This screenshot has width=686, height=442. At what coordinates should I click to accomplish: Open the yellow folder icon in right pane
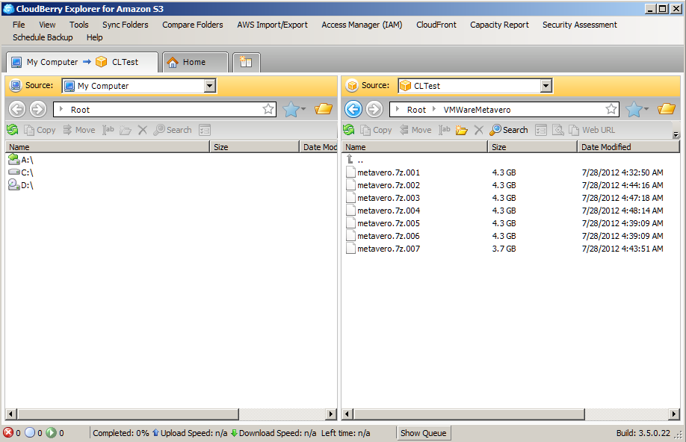tap(667, 109)
